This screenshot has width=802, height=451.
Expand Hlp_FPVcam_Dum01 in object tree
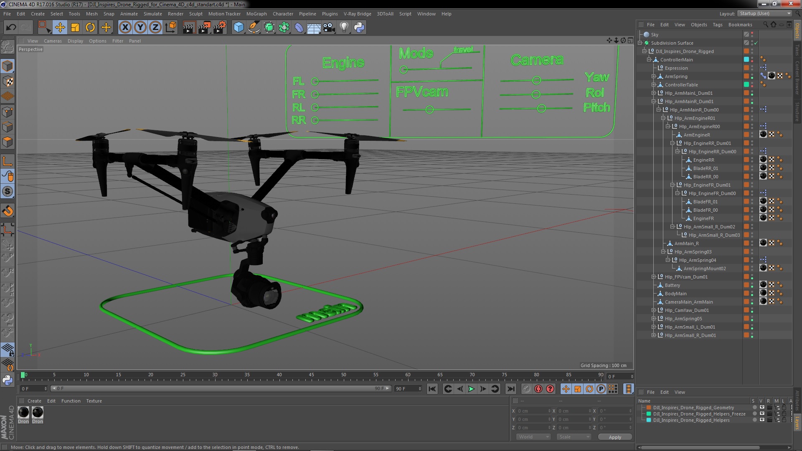coord(654,277)
